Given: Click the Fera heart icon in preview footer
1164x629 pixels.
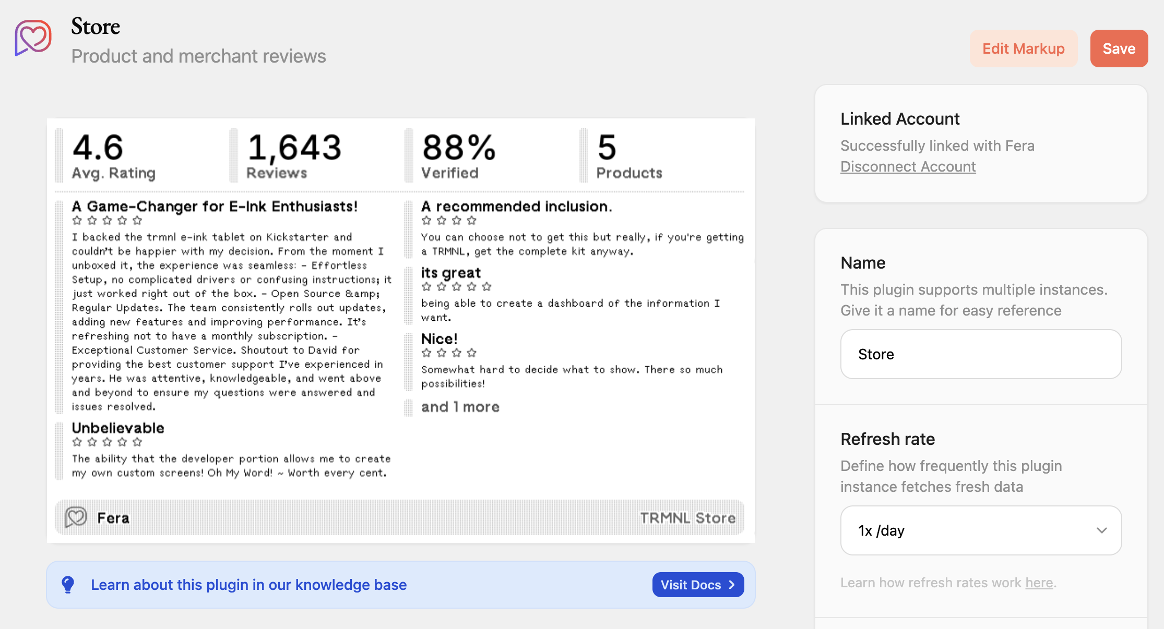Looking at the screenshot, I should 76,517.
